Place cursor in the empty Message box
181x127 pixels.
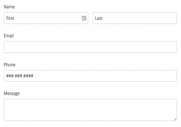pyautogui.click(x=90, y=110)
